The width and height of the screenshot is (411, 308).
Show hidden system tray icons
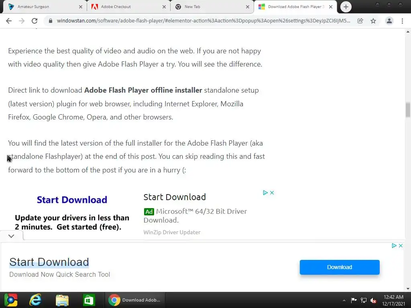(x=344, y=300)
